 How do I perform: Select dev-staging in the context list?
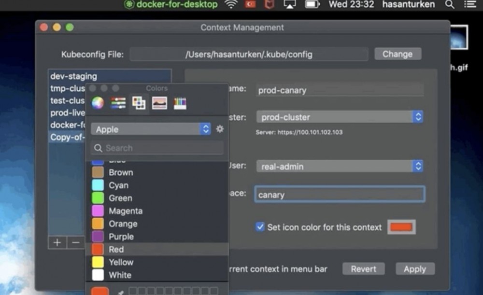point(110,76)
